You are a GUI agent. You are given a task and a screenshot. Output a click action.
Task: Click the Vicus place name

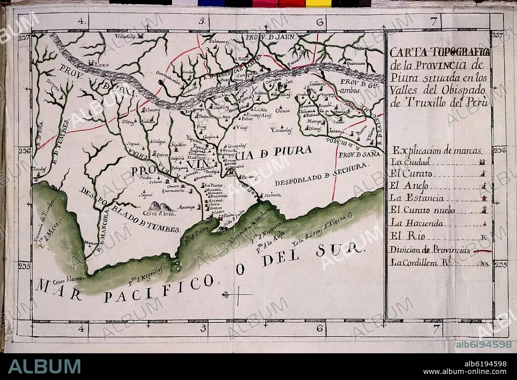tap(242, 127)
